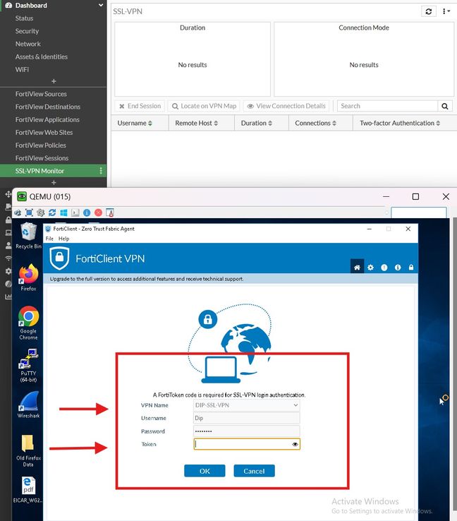457x521 pixels.
Task: Click the last QEMU toolbar window icon
Action: point(110,212)
